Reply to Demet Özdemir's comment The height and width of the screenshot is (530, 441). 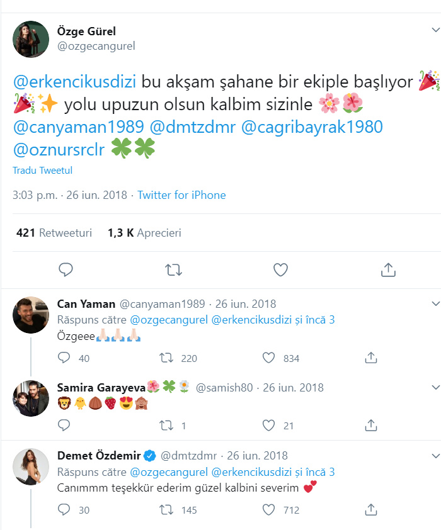tap(63, 510)
